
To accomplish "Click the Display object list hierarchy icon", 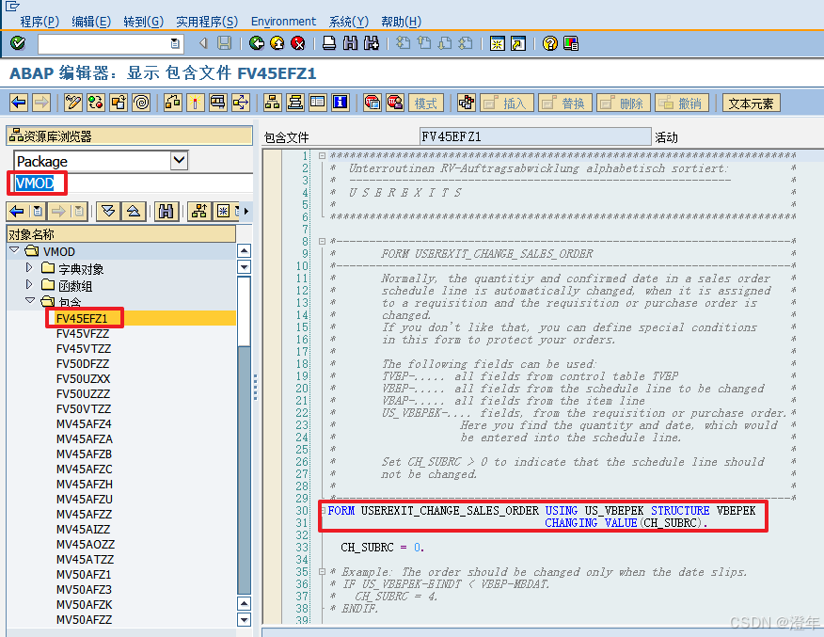I will tap(272, 102).
